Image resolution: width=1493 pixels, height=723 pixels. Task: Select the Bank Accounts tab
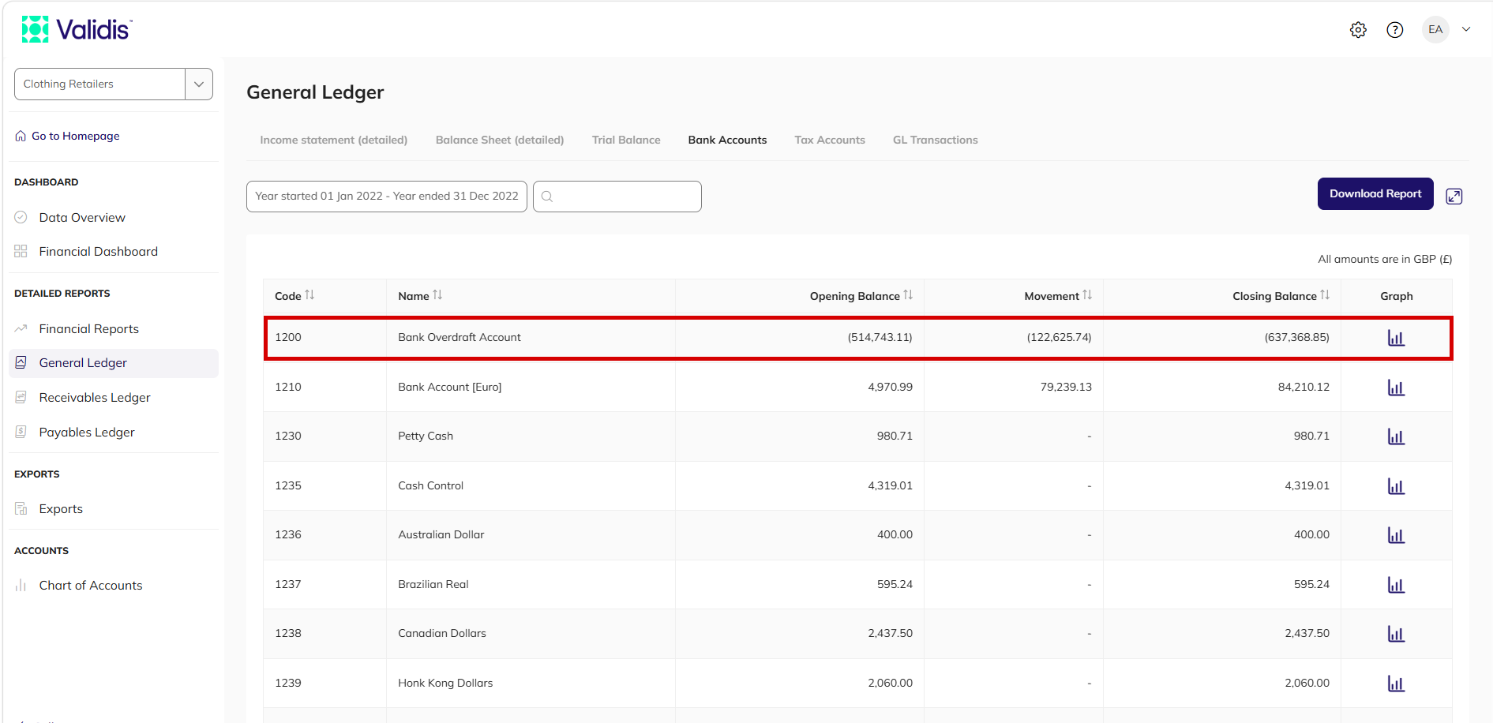727,140
